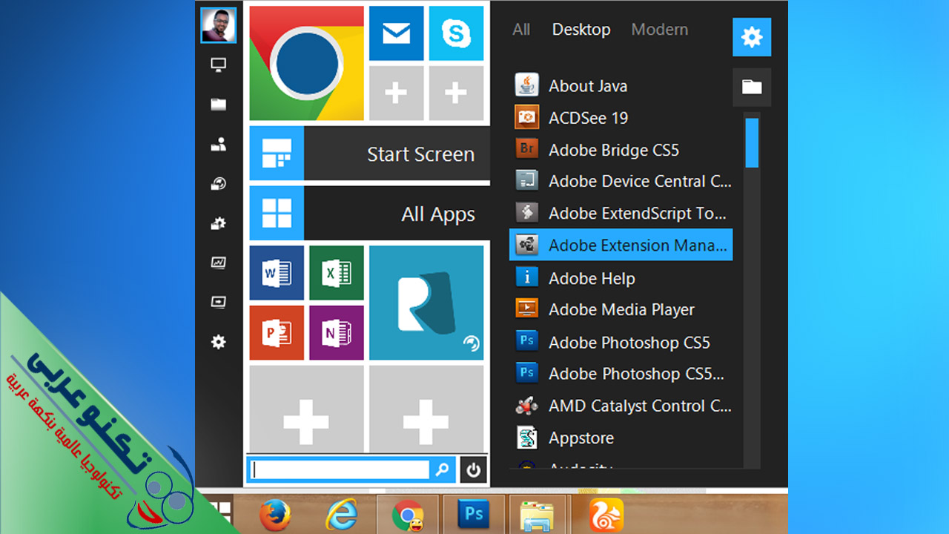Launch the Excel tile
The height and width of the screenshot is (534, 949).
point(337,273)
